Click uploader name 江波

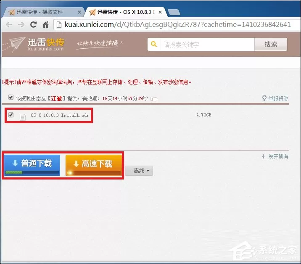pos(56,98)
